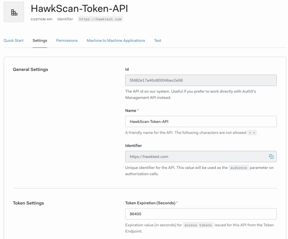The height and width of the screenshot is (239, 288).
Task: Click the read-only Identifier field
Action: click(x=201, y=156)
